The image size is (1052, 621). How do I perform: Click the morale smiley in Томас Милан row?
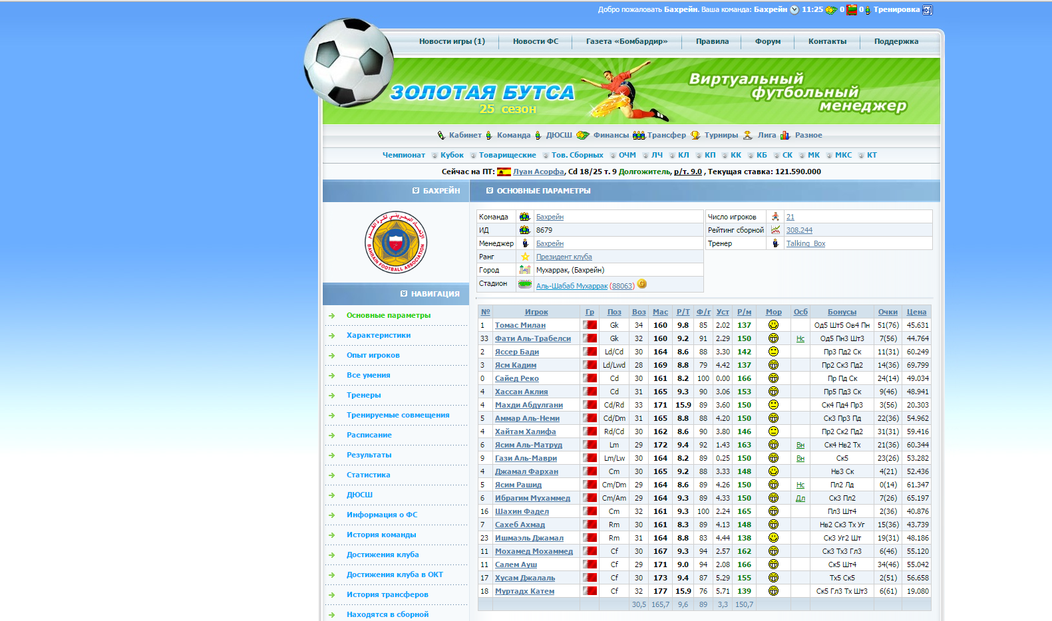tap(773, 325)
